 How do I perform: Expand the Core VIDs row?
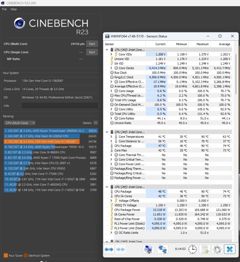[x=111, y=54]
